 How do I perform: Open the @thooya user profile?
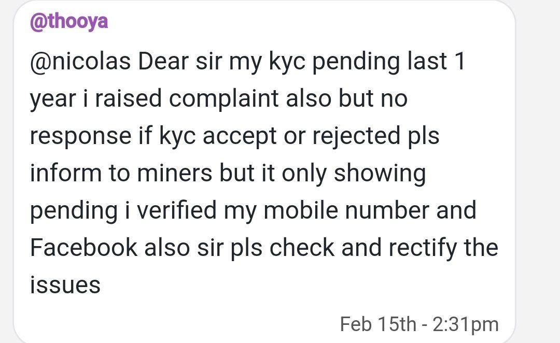point(69,23)
